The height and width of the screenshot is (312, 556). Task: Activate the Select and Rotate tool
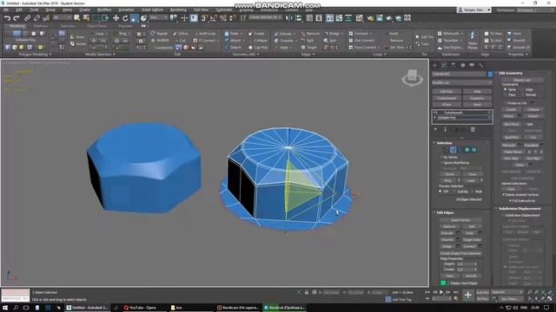click(125, 18)
